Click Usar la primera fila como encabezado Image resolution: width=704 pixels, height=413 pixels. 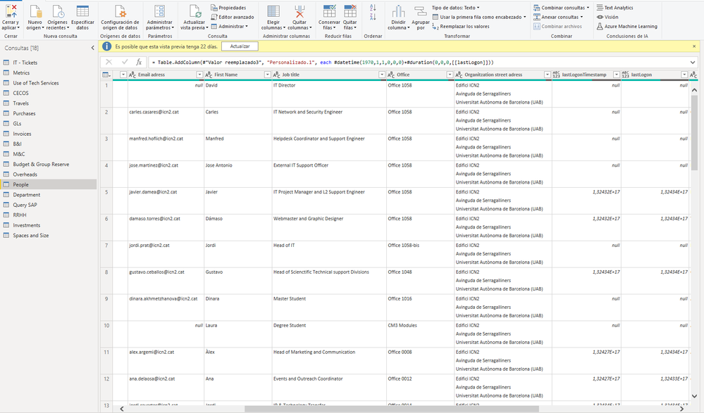(x=479, y=17)
